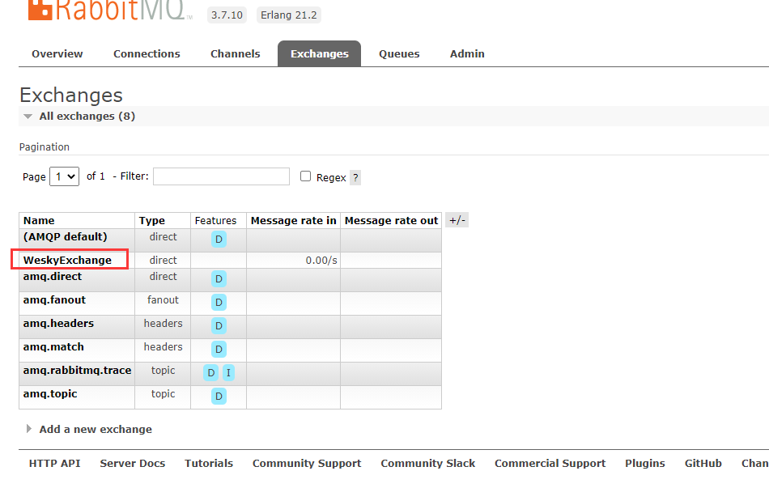This screenshot has height=488, width=769.
Task: Open the Commercial Support link
Action: pyautogui.click(x=550, y=464)
